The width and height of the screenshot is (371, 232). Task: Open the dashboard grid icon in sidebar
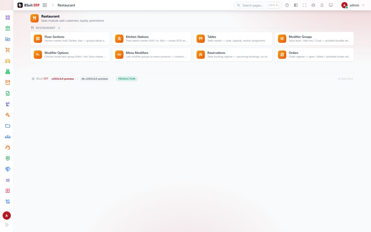(x=8, y=18)
